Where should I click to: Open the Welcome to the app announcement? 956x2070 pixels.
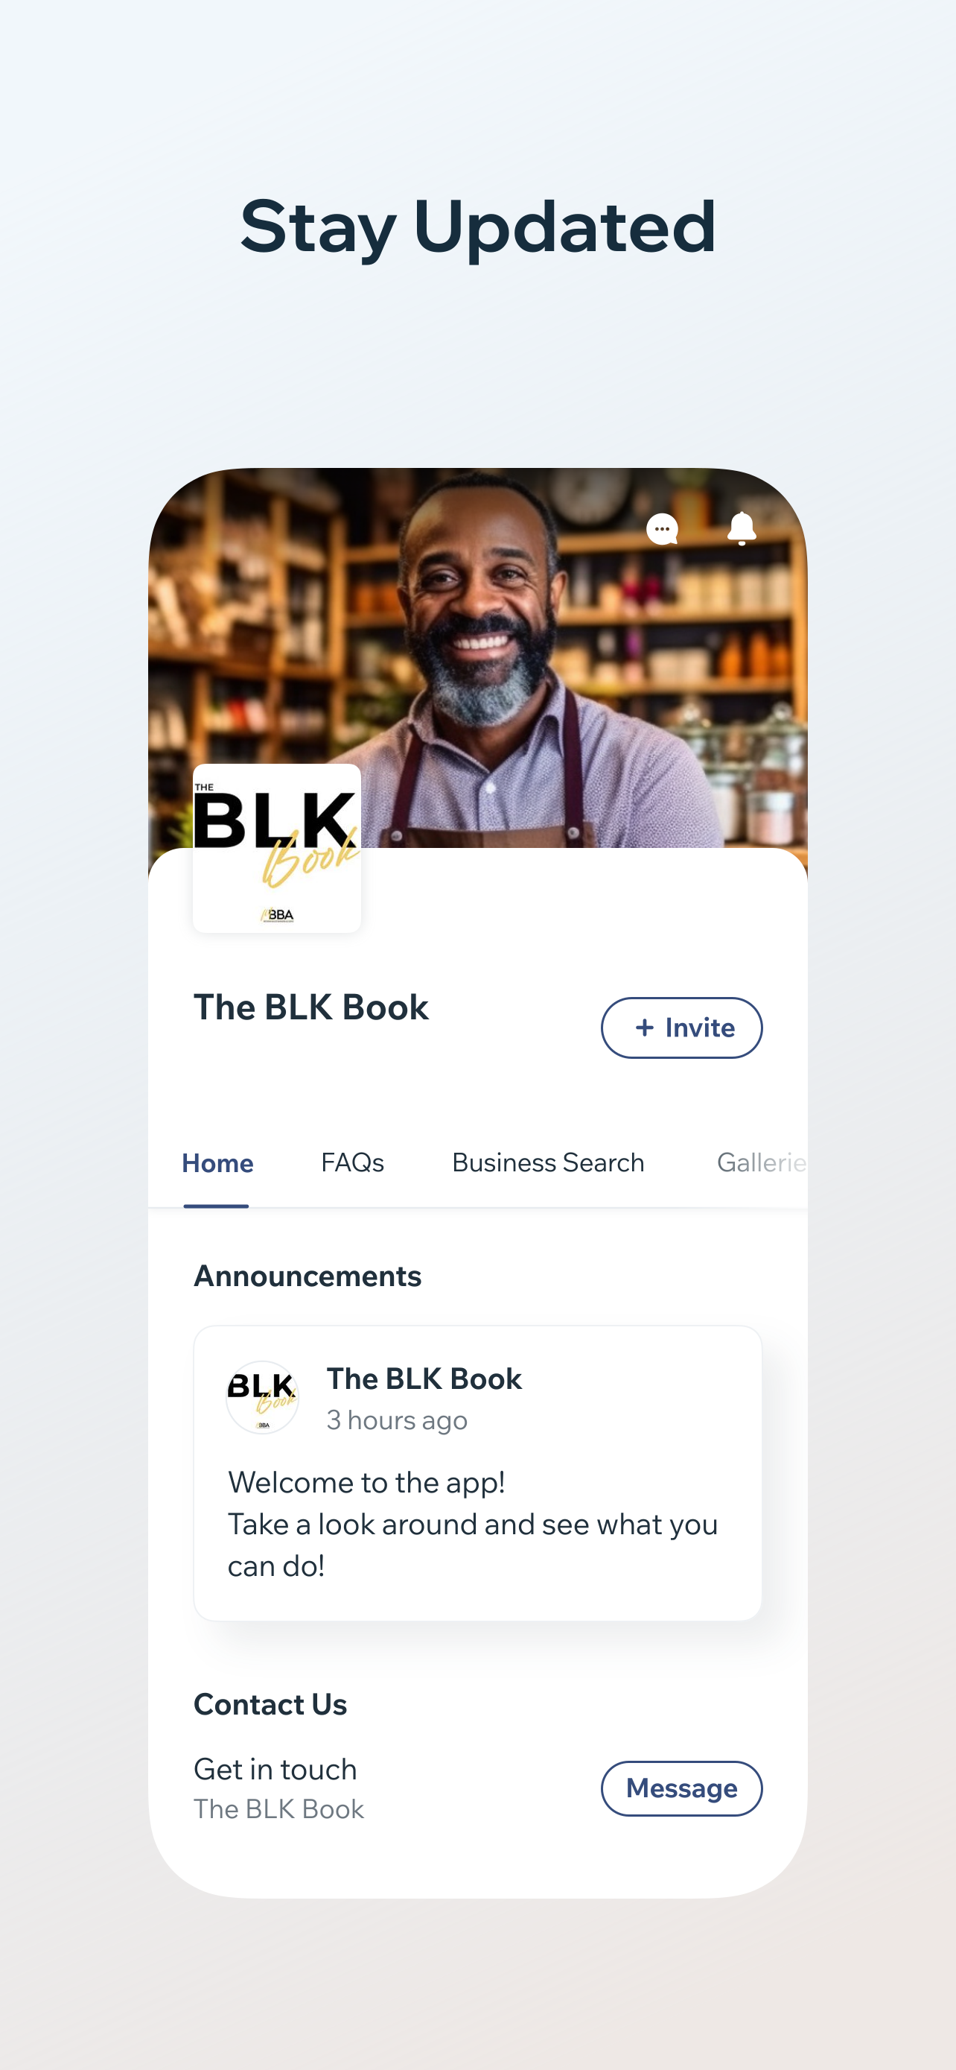[477, 1472]
